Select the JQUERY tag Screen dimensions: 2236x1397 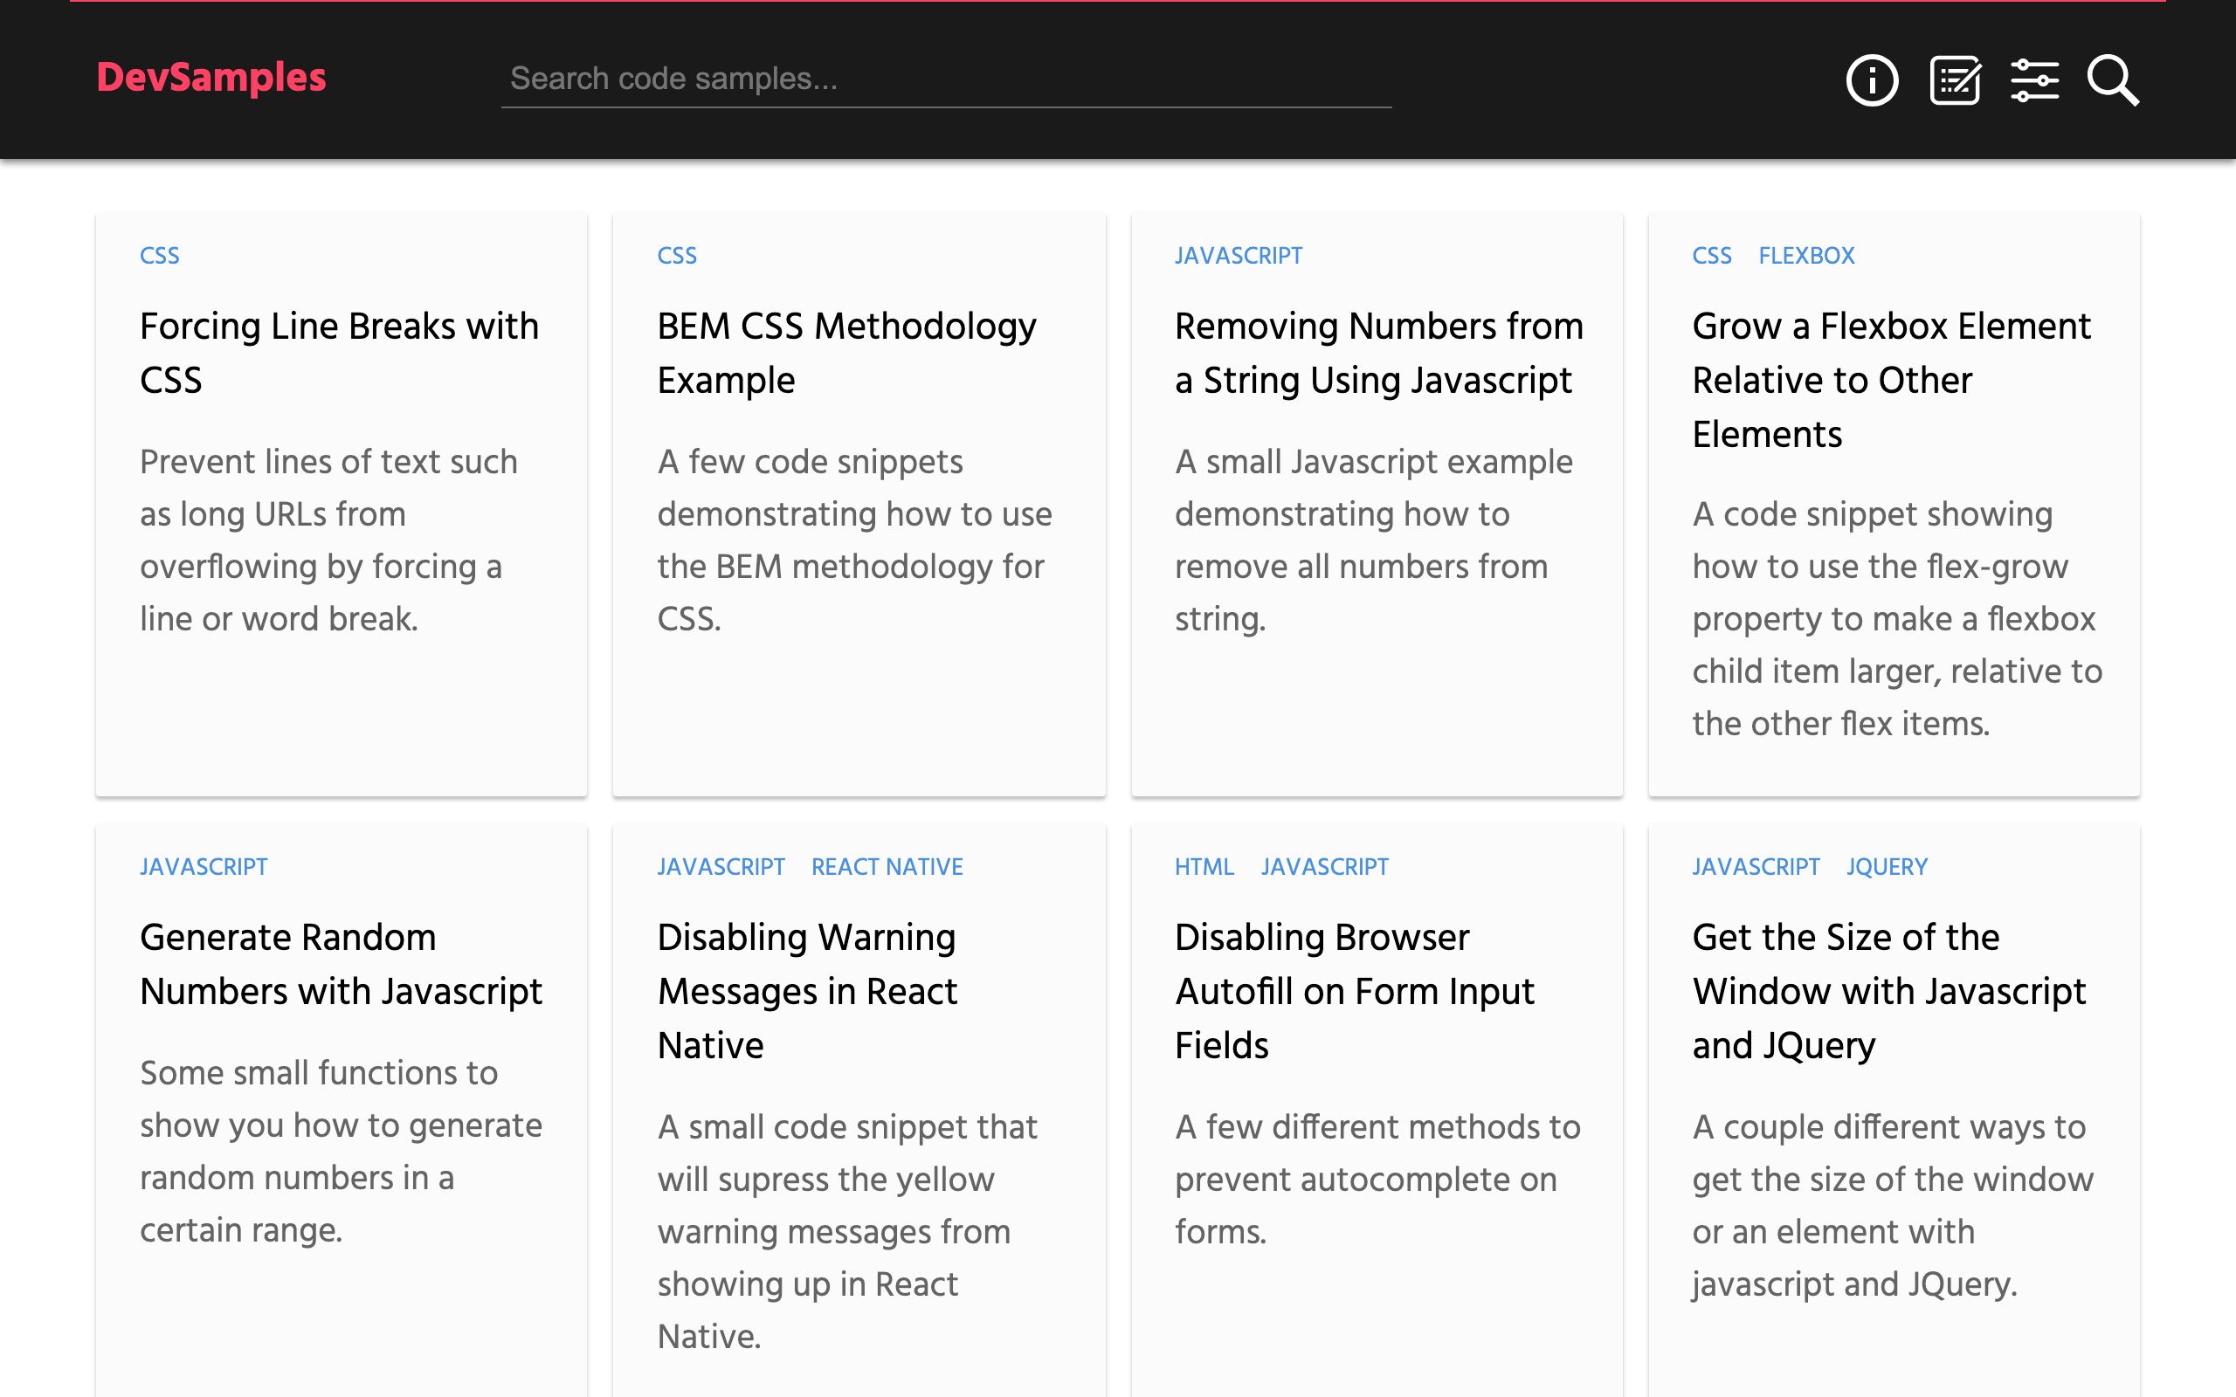point(1887,867)
